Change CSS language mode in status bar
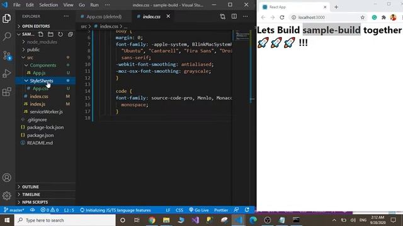Screen dimensions: 403x226 point(179,210)
